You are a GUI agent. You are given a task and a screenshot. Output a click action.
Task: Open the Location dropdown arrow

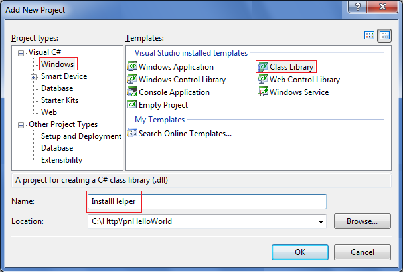click(x=321, y=221)
